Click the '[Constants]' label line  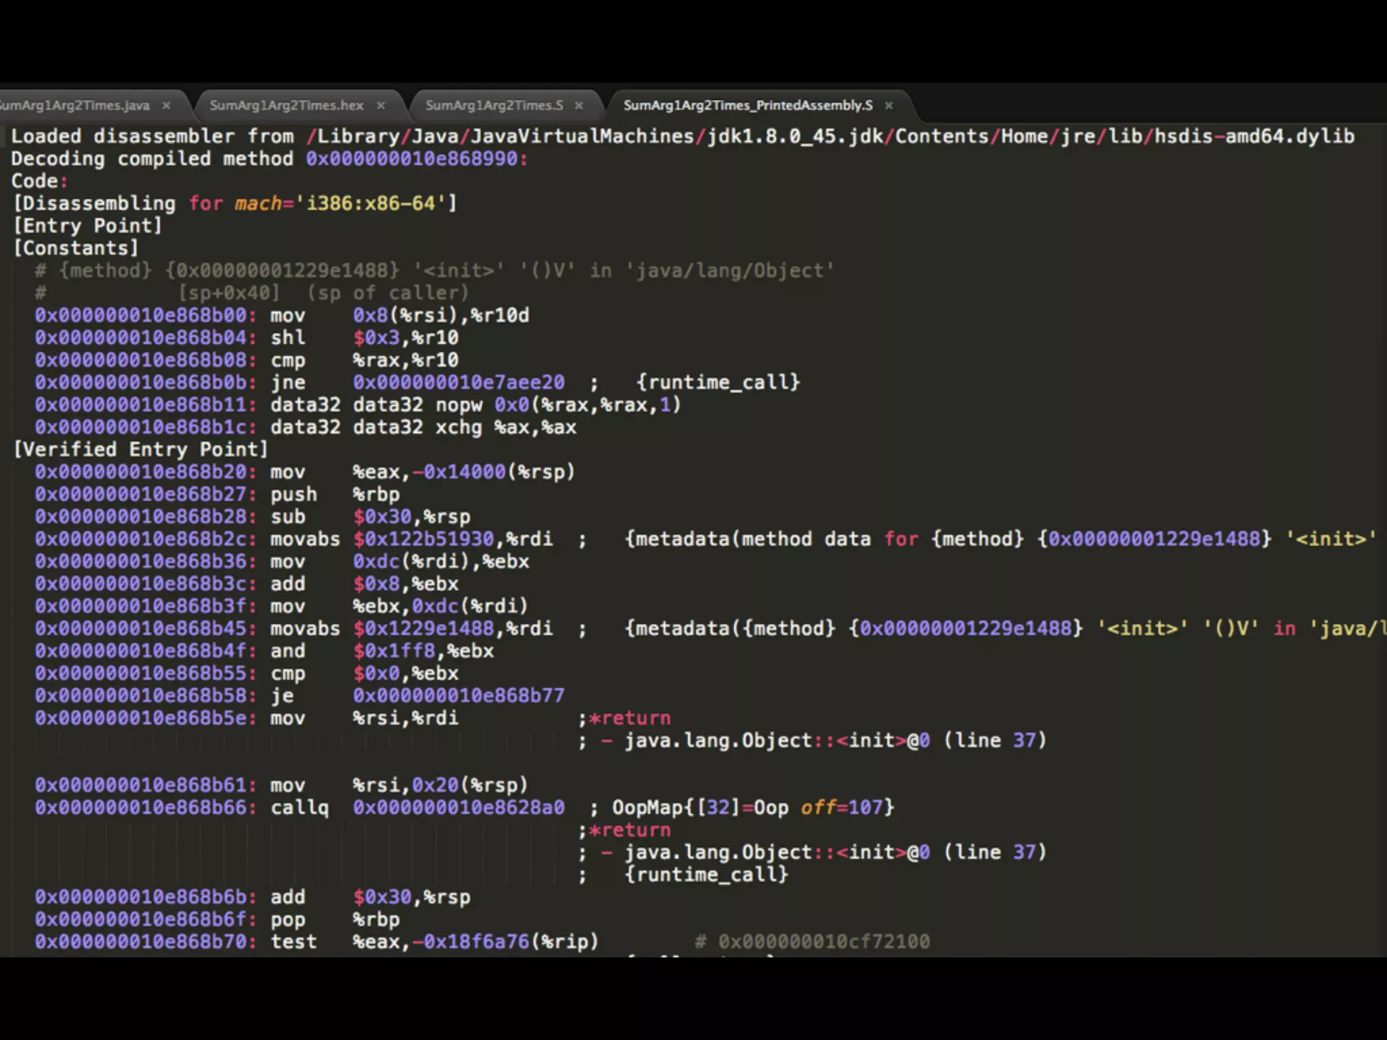tap(76, 248)
